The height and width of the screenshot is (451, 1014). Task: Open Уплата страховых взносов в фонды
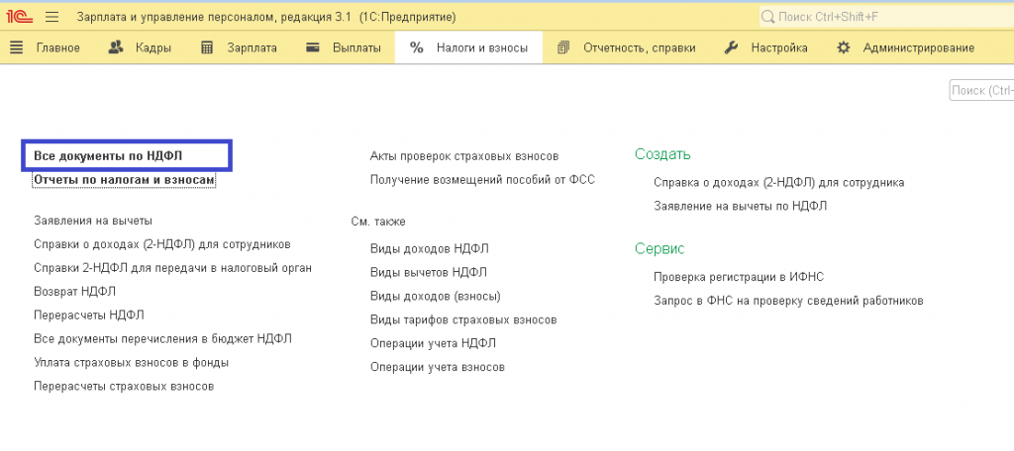(131, 362)
